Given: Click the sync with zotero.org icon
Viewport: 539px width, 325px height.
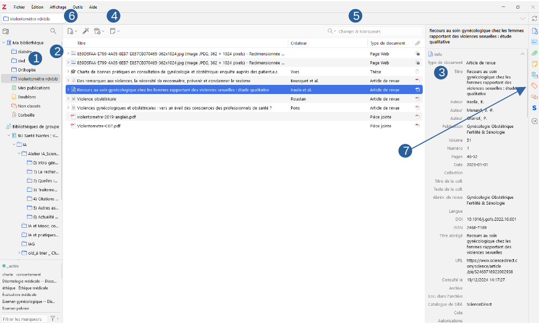Looking at the screenshot, I should tap(534, 19).
